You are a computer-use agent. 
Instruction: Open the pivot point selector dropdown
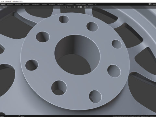pyautogui.click(x=75, y=7)
